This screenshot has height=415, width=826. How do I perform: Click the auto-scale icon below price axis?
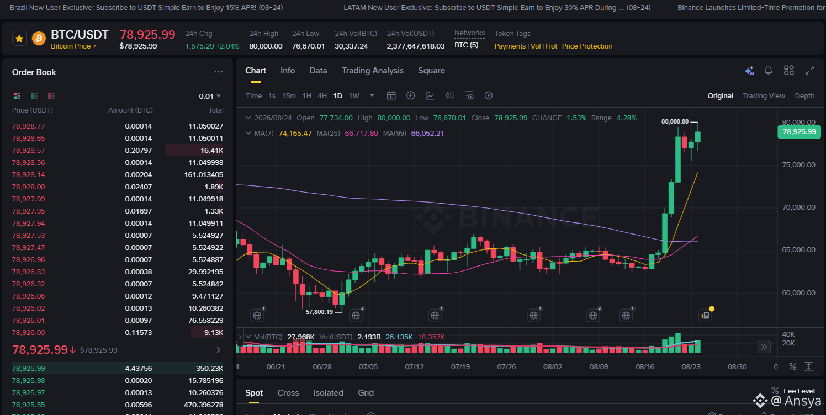coord(809,366)
